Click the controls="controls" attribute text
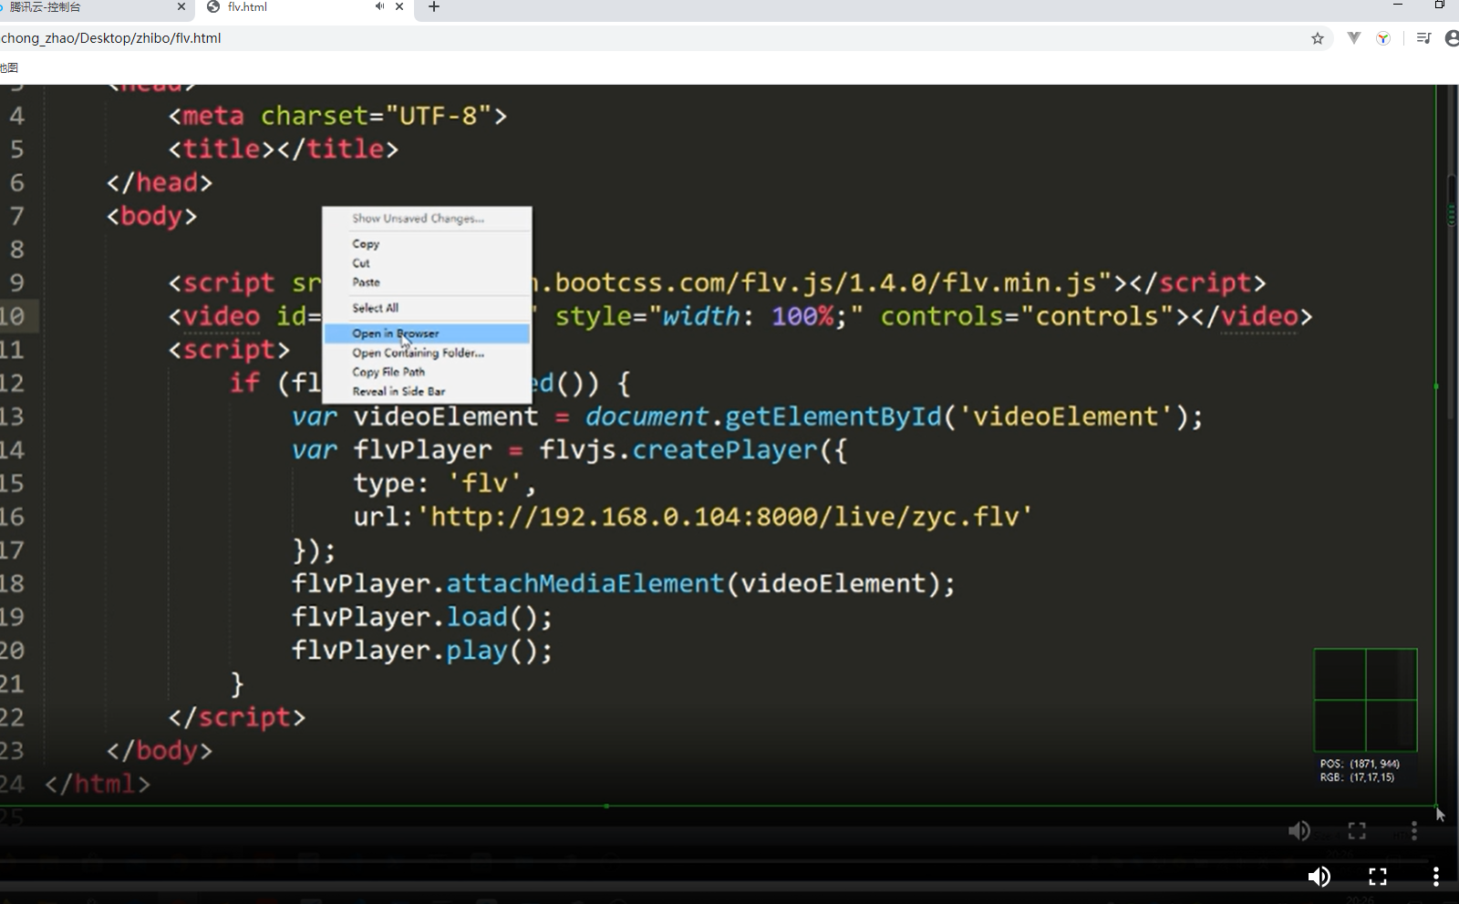Viewport: 1459px width, 904px height. pyautogui.click(x=1028, y=316)
